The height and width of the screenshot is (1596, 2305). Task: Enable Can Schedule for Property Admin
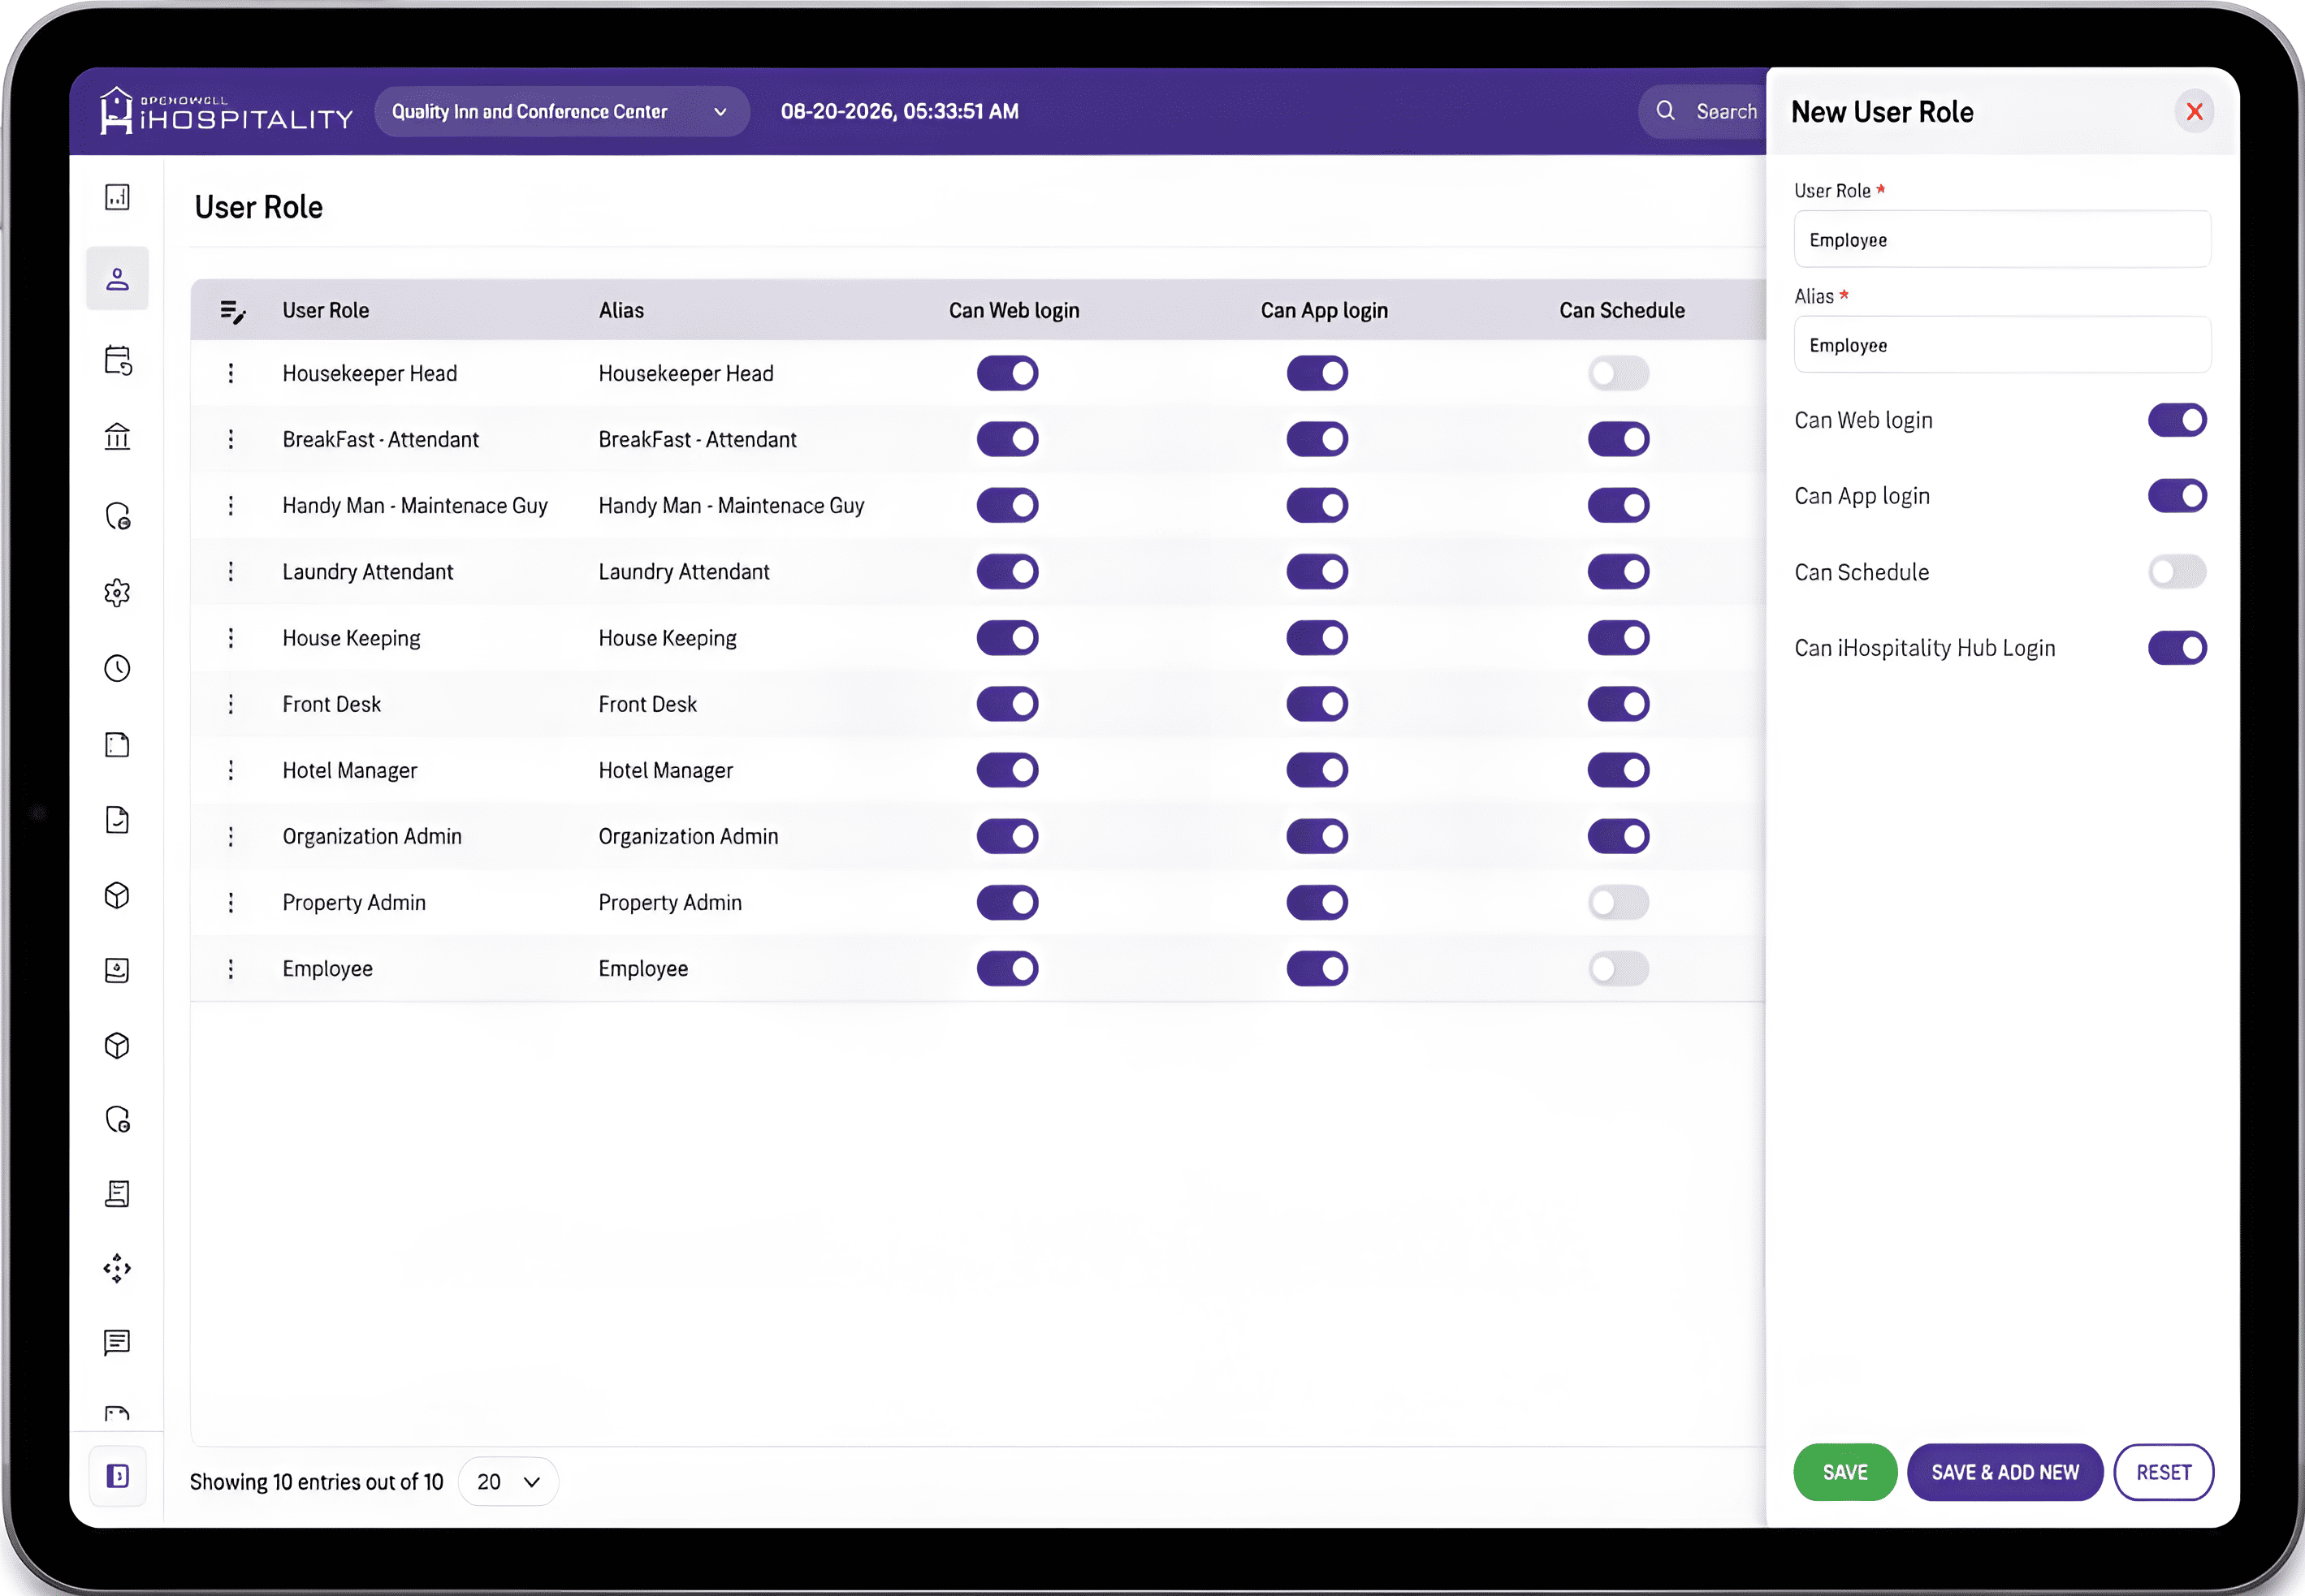point(1618,902)
